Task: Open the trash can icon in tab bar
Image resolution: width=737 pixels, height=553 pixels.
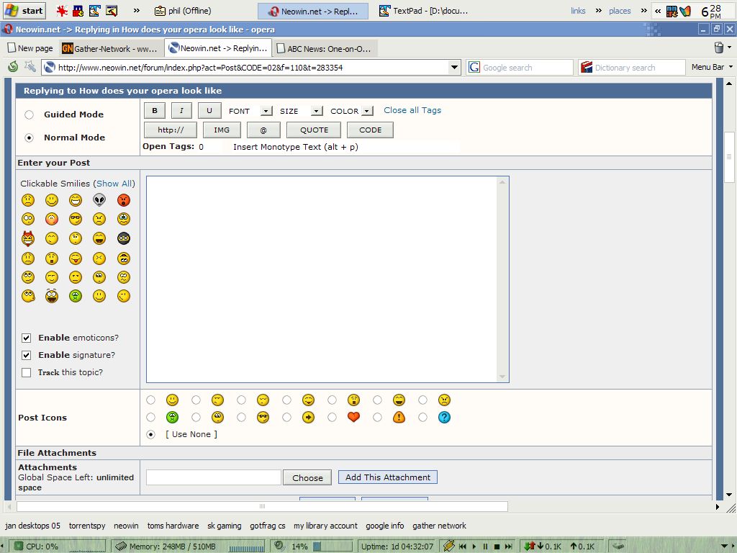Action: 719,48
